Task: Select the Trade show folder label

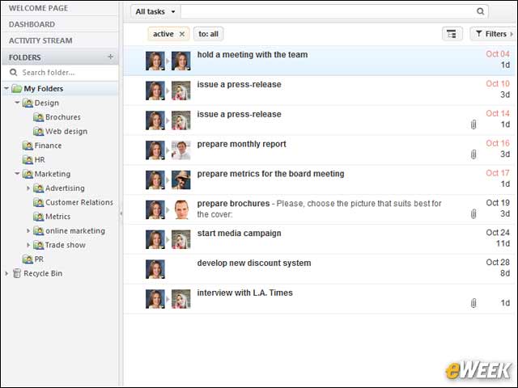Action: point(66,245)
